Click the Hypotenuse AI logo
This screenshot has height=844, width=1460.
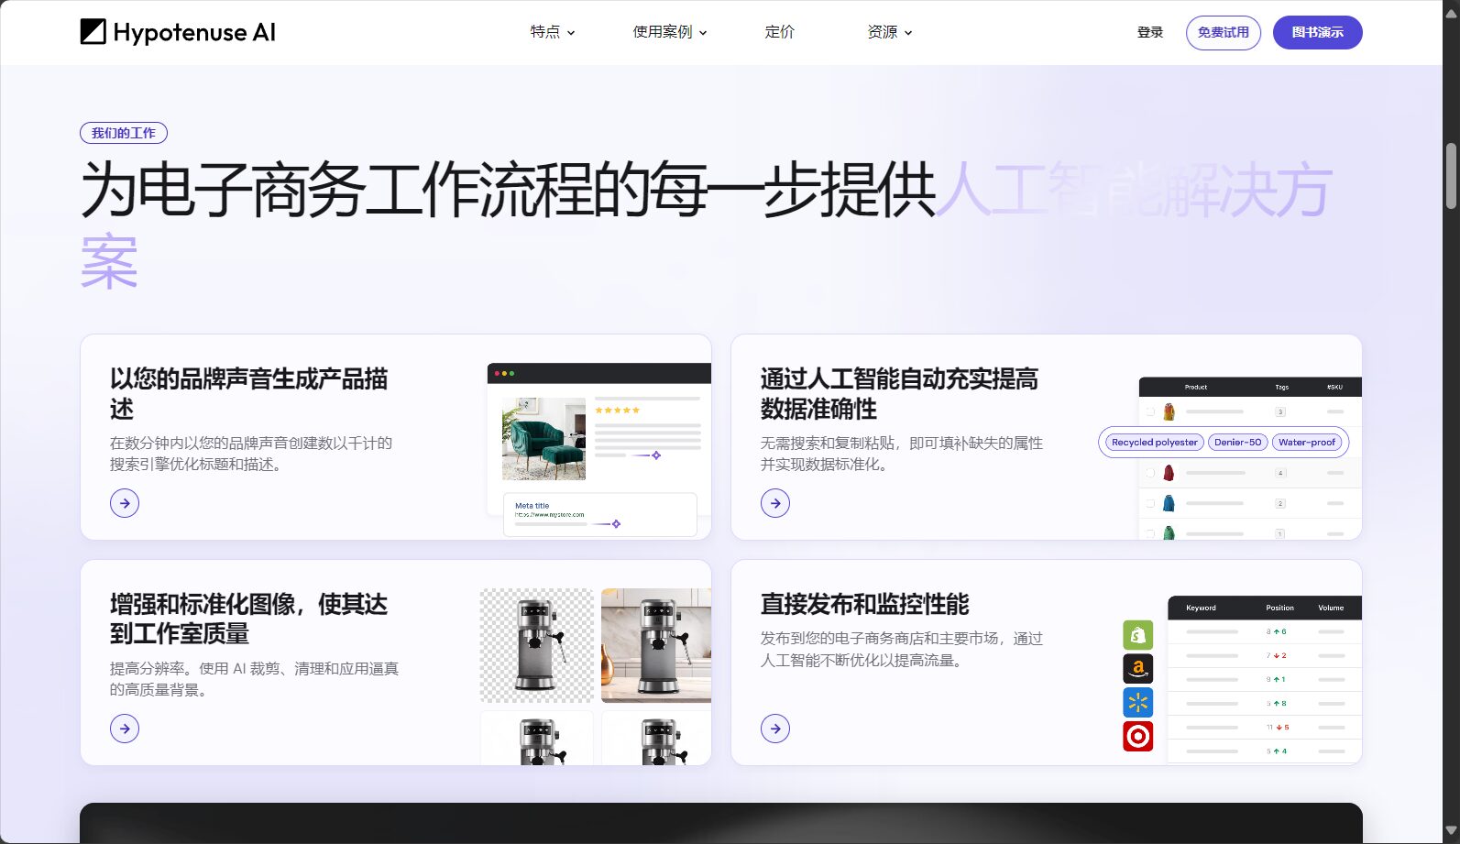click(178, 32)
